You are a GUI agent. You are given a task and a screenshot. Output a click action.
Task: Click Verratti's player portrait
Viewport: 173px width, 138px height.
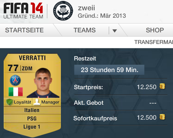pos(43,83)
